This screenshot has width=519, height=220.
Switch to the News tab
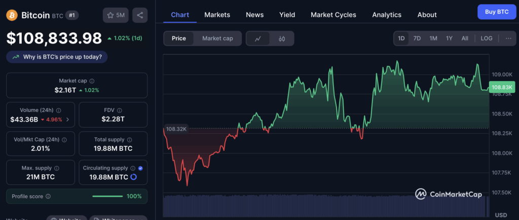coord(255,15)
